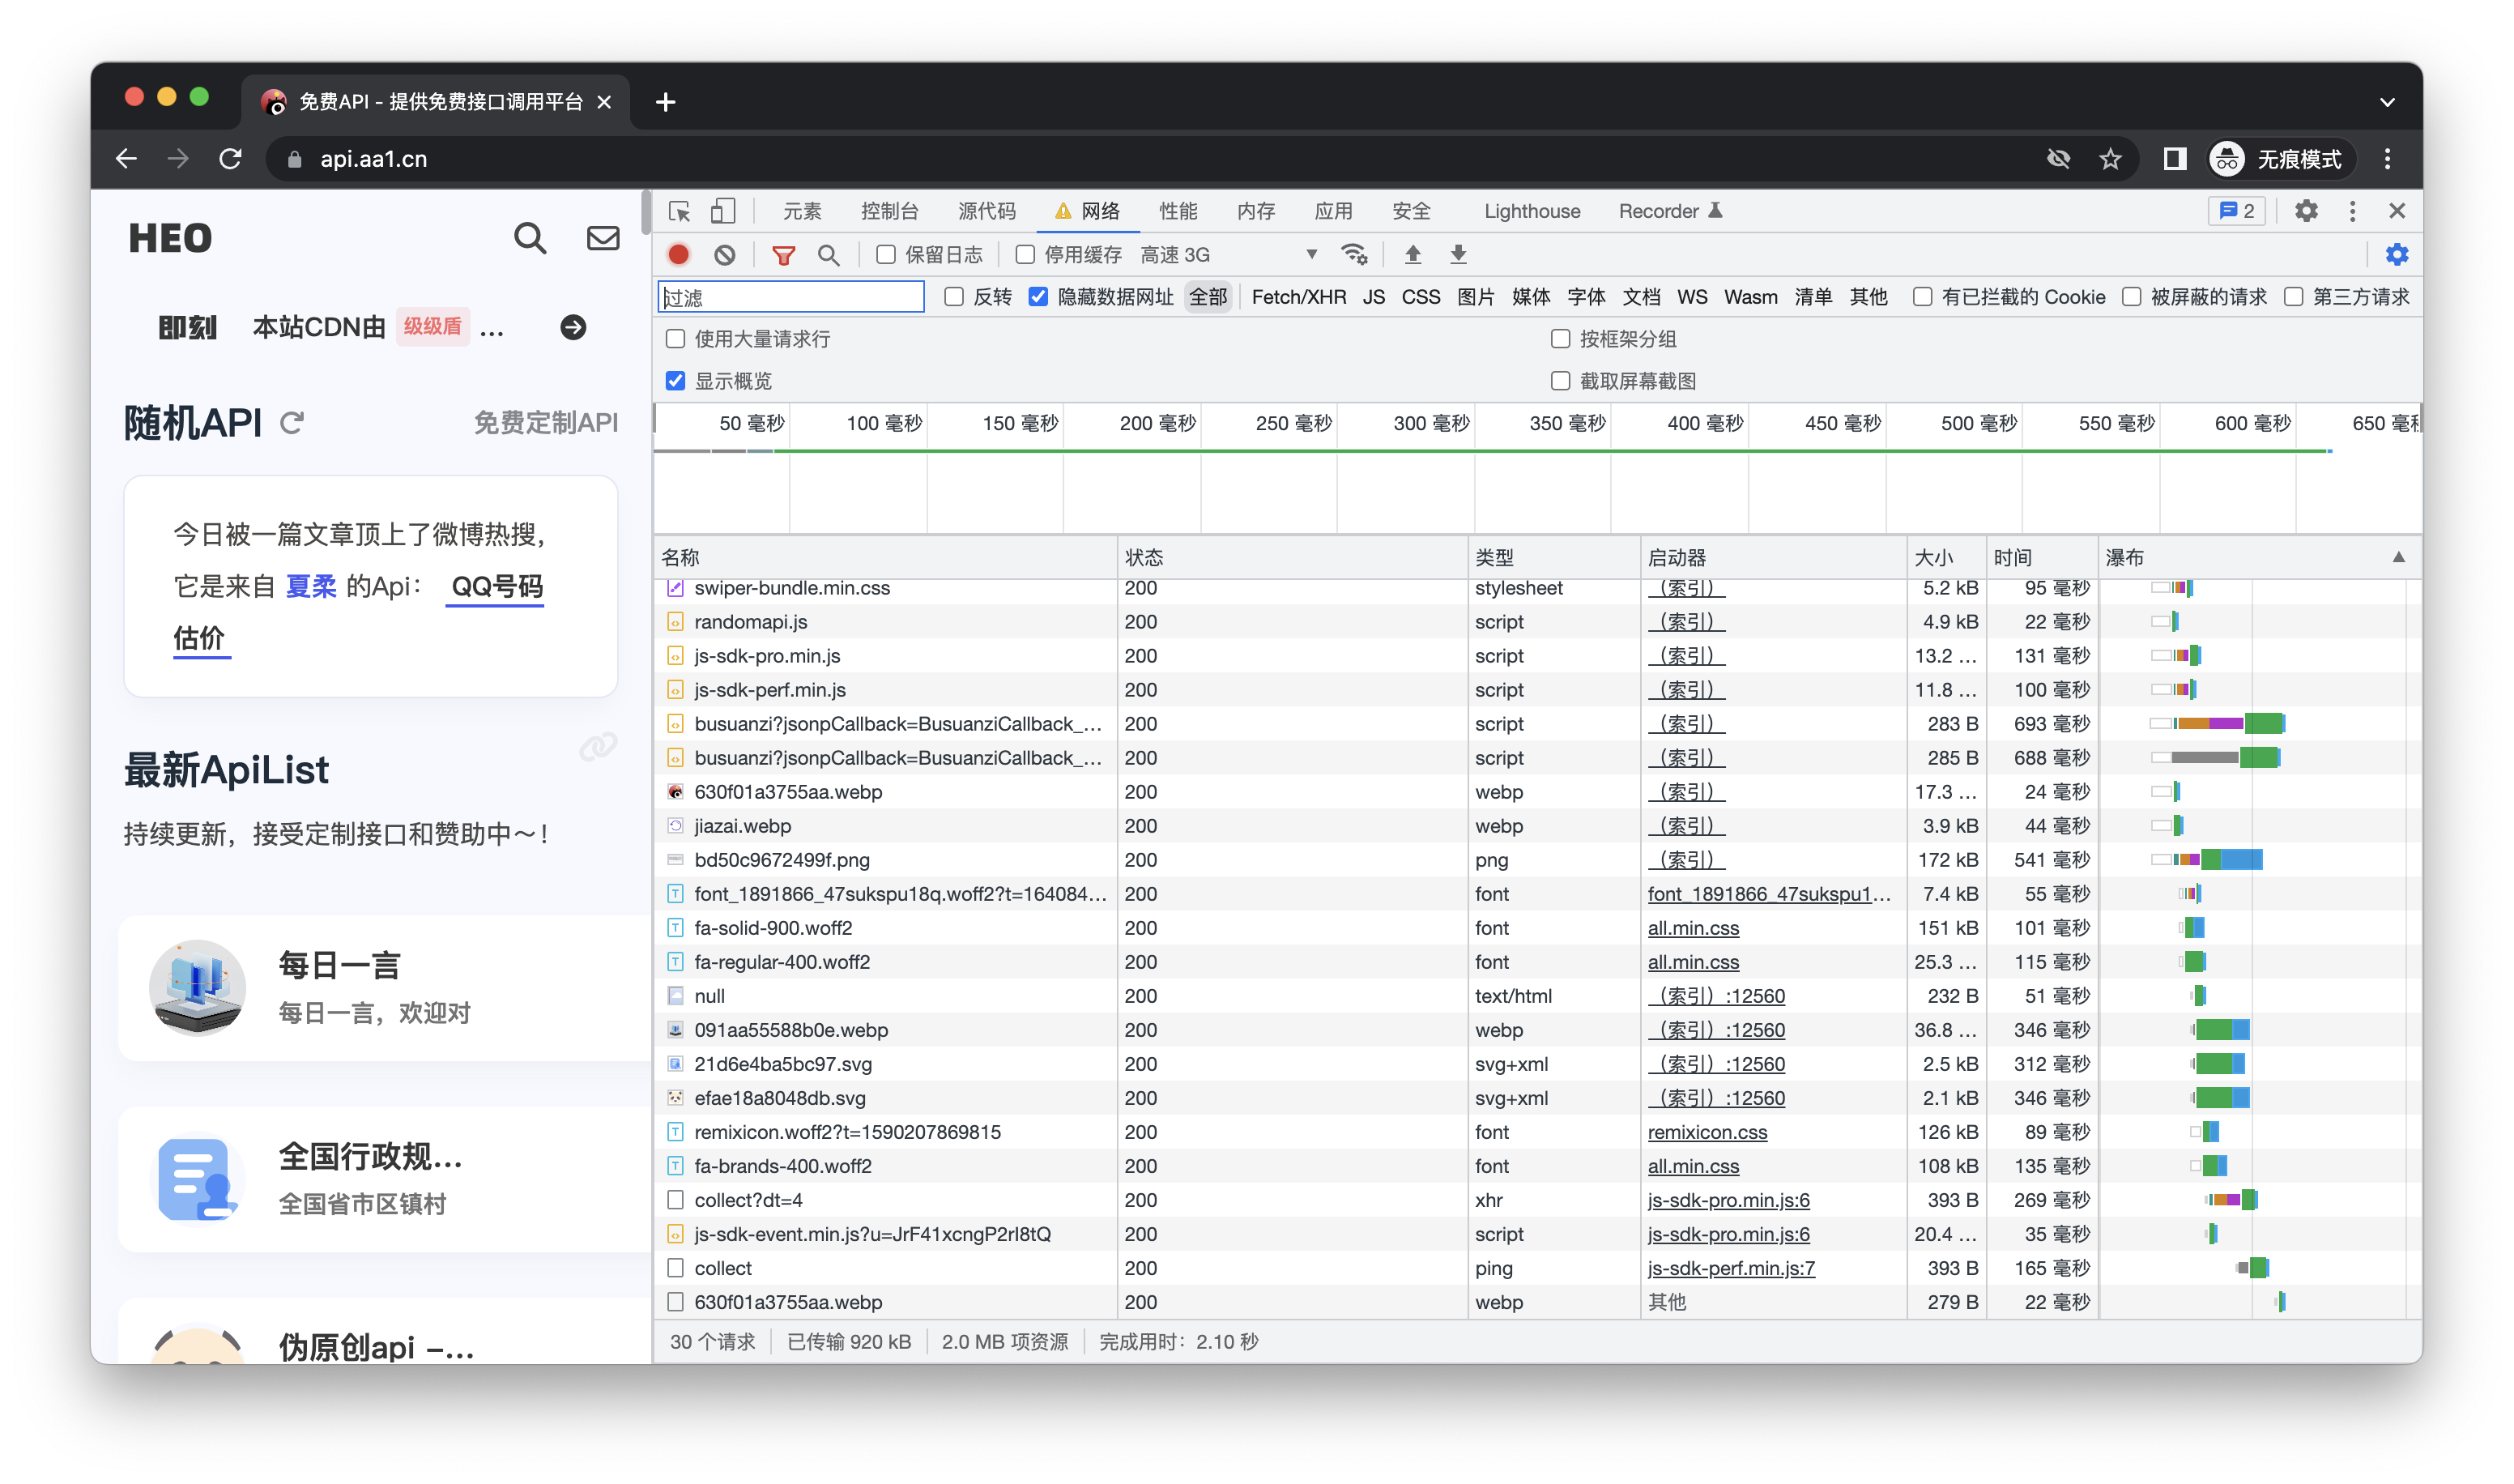This screenshot has height=1484, width=2514.
Task: Enable the 保留日志 checkbox
Action: 885,255
